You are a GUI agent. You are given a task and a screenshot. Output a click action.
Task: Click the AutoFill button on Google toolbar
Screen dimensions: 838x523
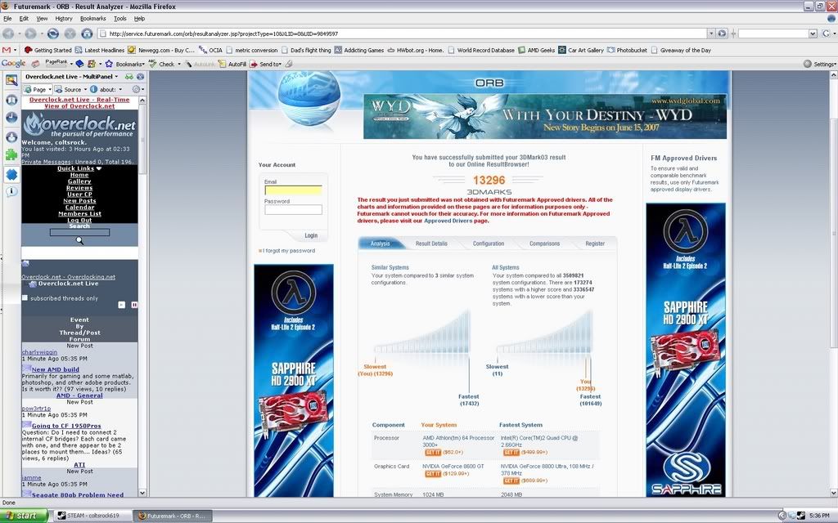point(232,64)
